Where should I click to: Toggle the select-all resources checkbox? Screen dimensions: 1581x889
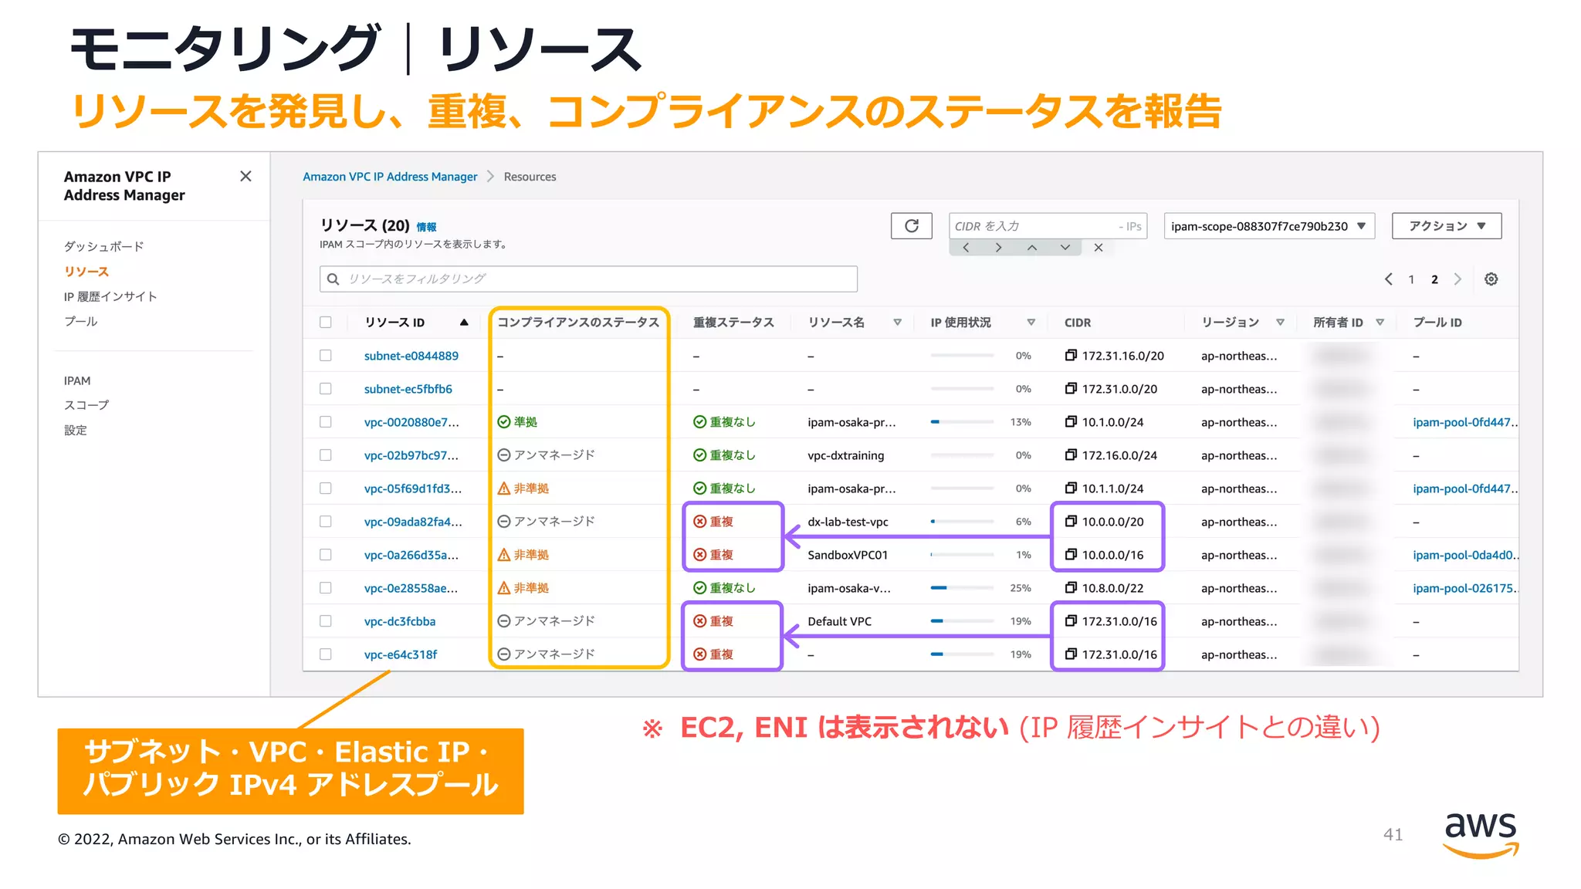pyautogui.click(x=326, y=322)
